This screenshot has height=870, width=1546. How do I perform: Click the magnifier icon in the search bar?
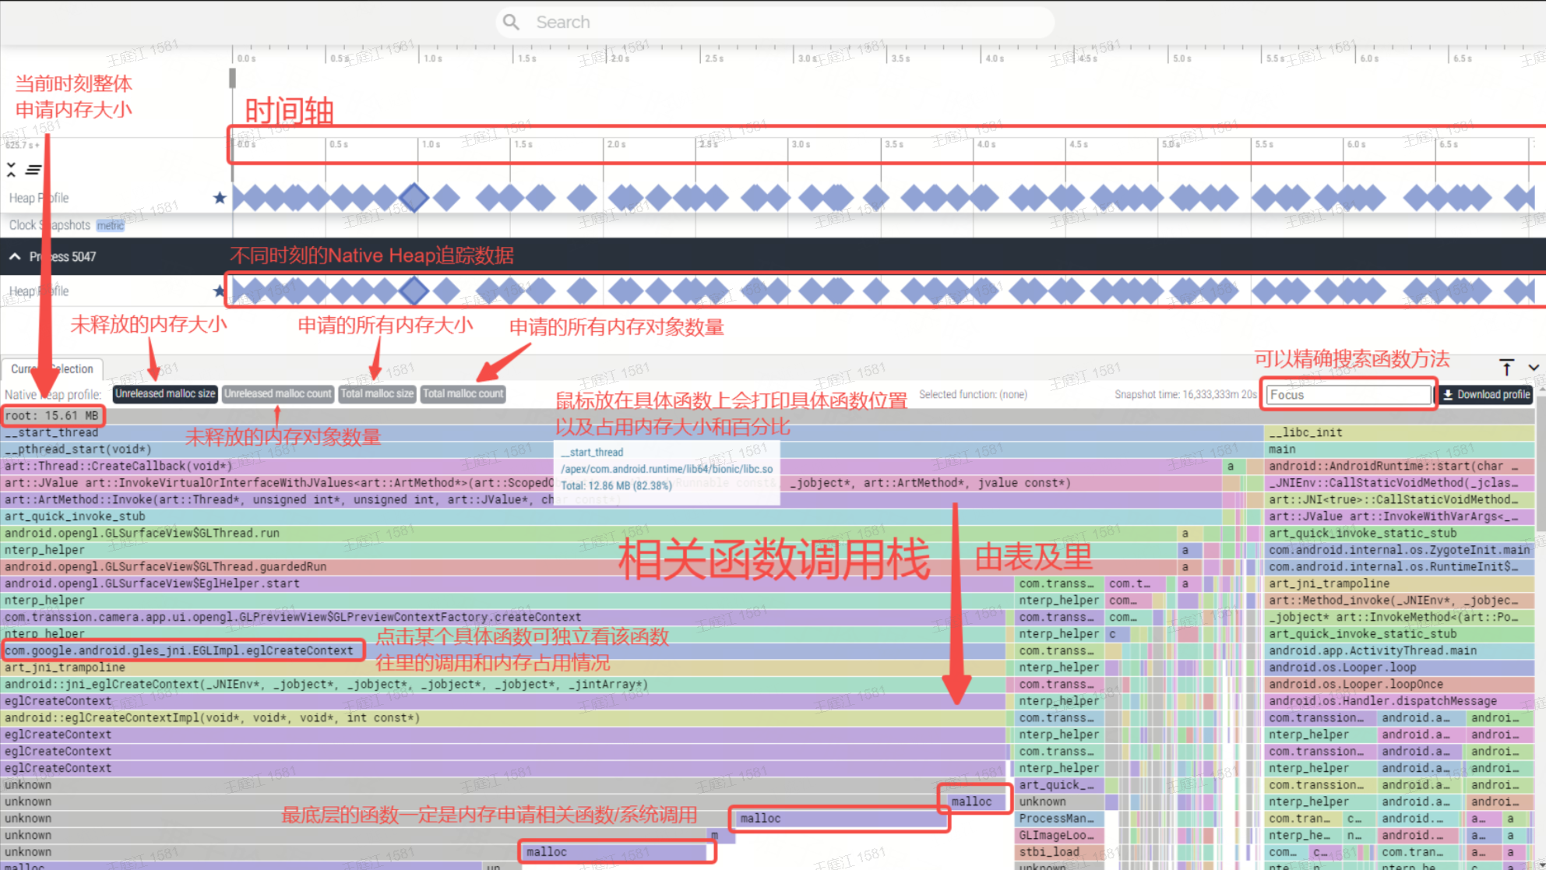pos(511,22)
